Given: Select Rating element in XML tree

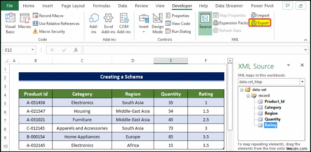Looking at the screenshot, I should coord(271,125).
